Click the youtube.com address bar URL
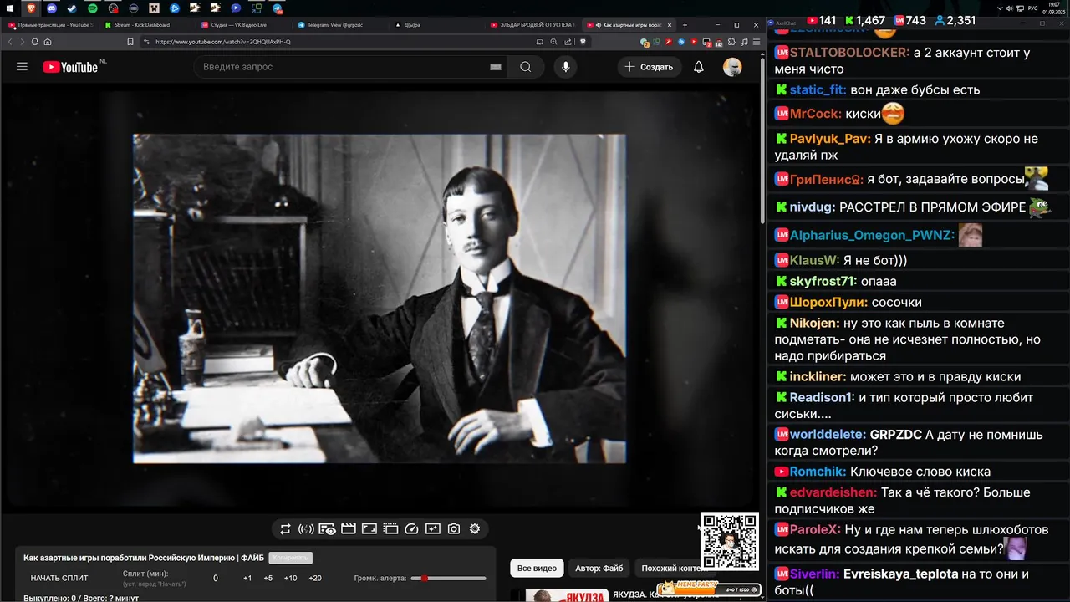 (x=223, y=42)
